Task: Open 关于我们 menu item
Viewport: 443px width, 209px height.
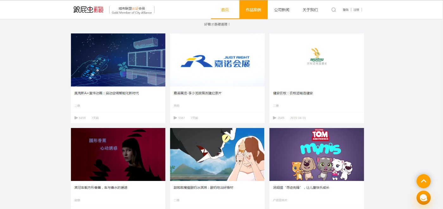Action: coord(310,10)
